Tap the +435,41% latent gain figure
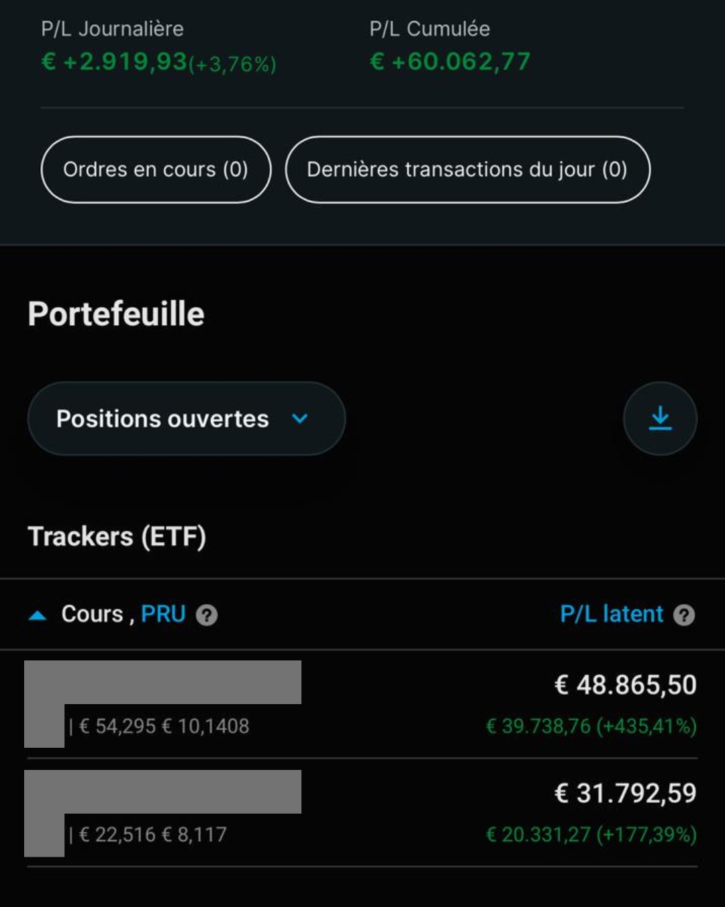 click(646, 726)
